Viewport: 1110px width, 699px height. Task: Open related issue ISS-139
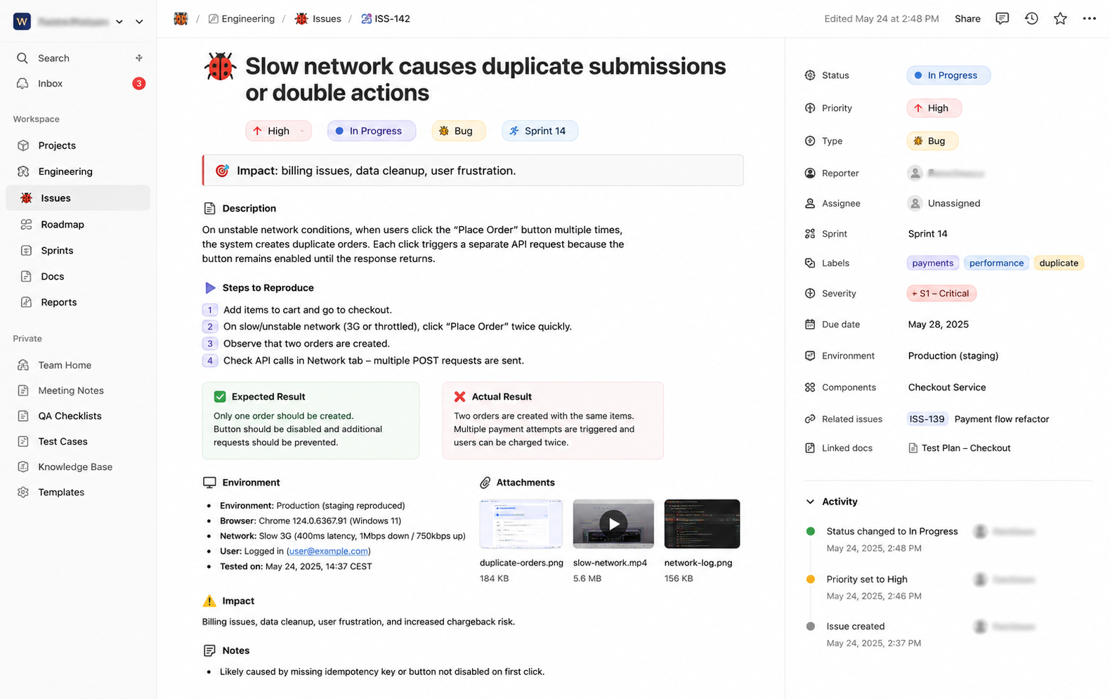(x=927, y=419)
